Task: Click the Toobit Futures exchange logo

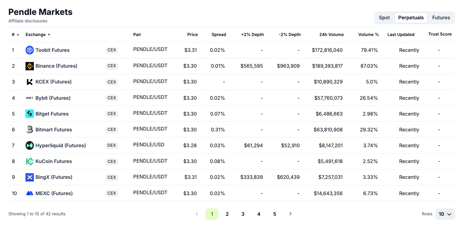Action: [x=29, y=50]
